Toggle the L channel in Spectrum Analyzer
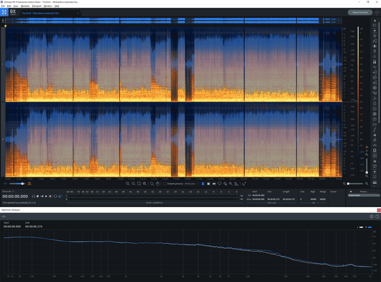This screenshot has height=282, width=381. (x=360, y=227)
